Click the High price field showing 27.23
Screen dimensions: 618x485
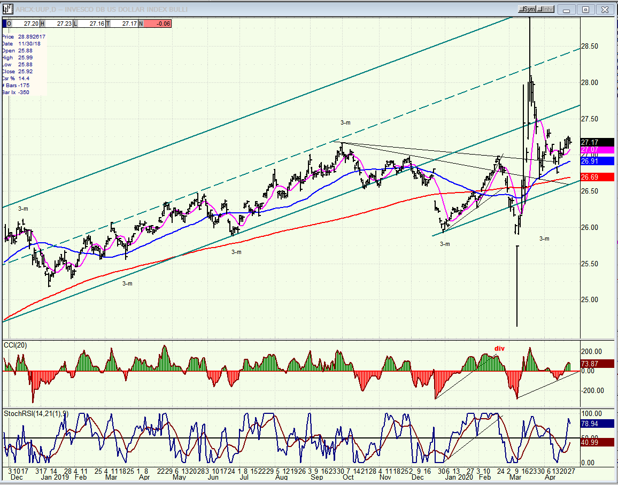pos(60,24)
